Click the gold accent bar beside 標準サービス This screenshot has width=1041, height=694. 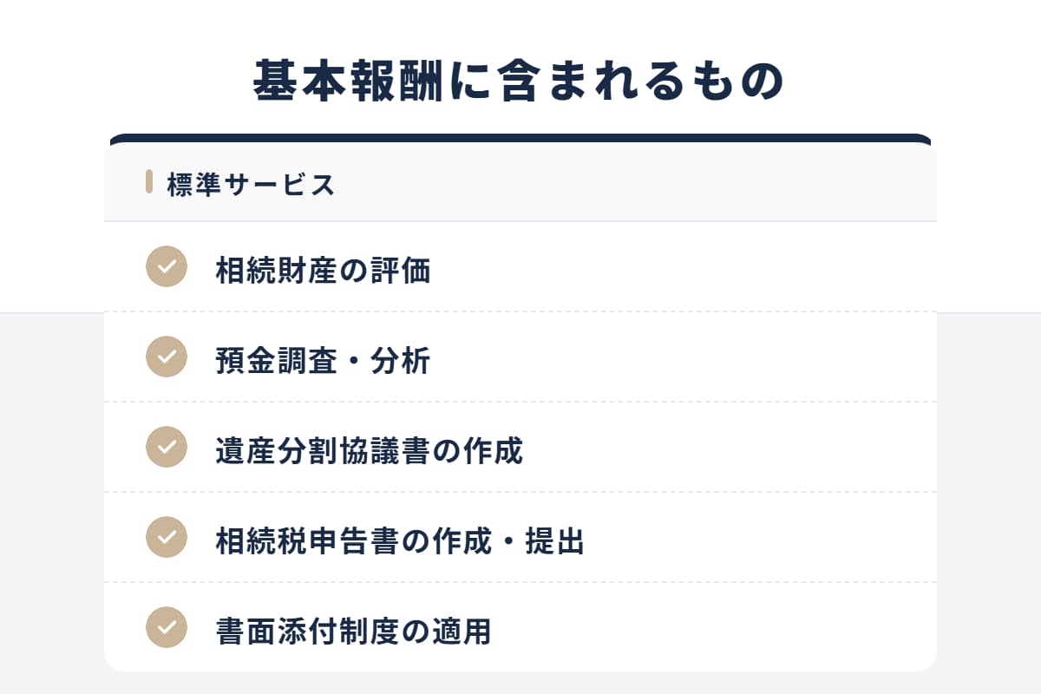coord(149,182)
